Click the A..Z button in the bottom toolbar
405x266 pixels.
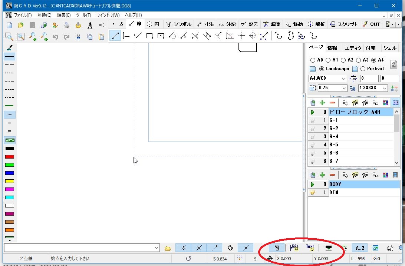[x=360, y=248]
